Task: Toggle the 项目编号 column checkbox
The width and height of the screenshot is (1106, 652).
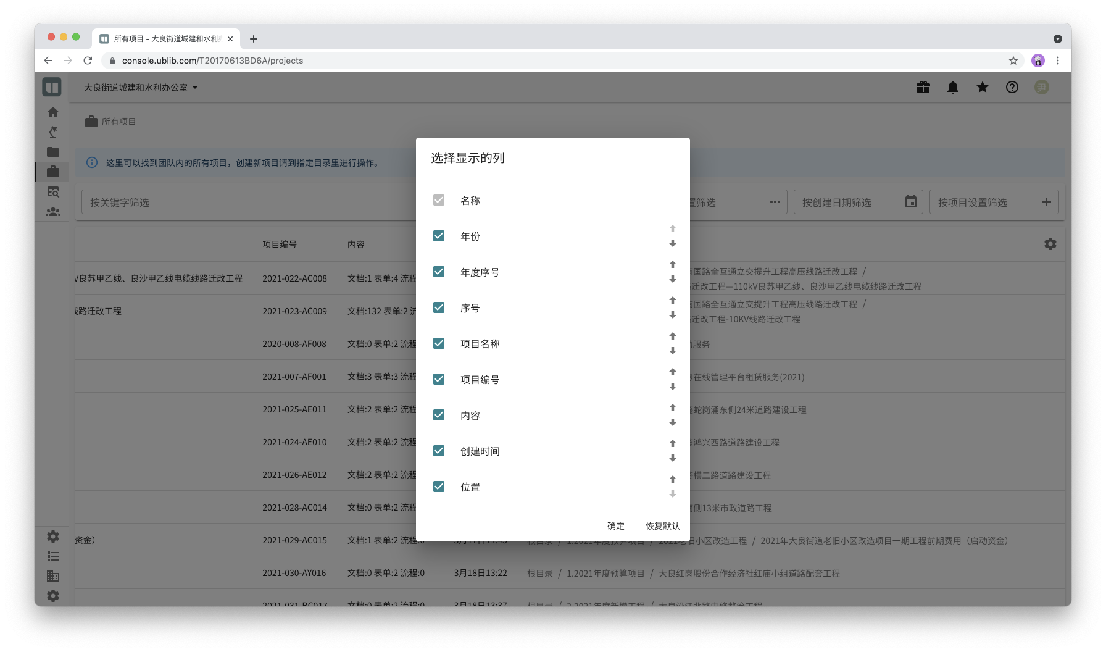Action: (x=439, y=379)
